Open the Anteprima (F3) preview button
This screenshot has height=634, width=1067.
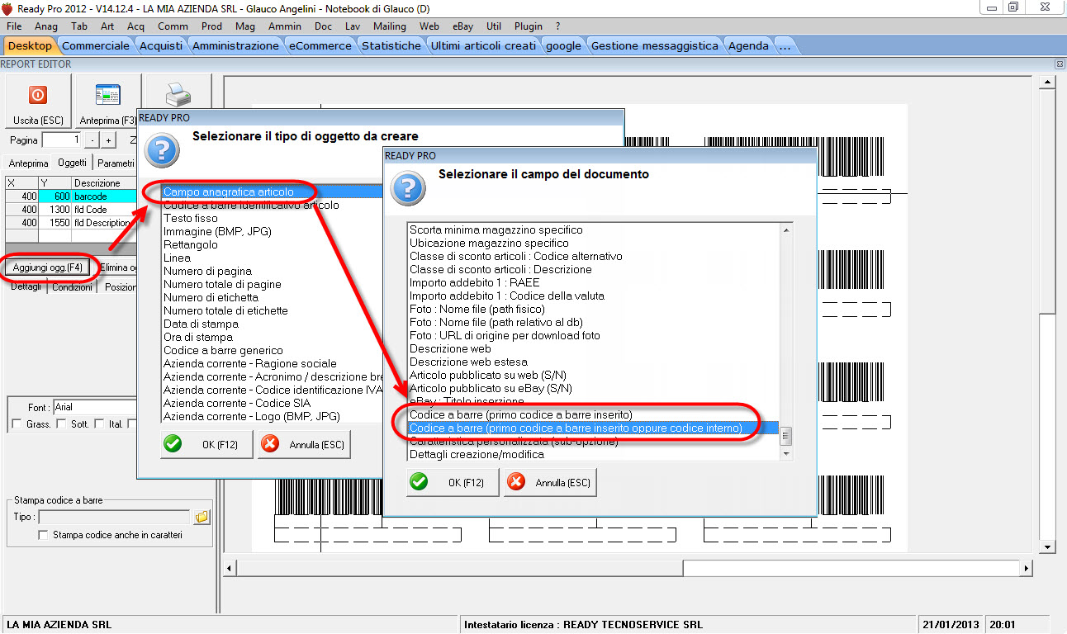(x=107, y=102)
